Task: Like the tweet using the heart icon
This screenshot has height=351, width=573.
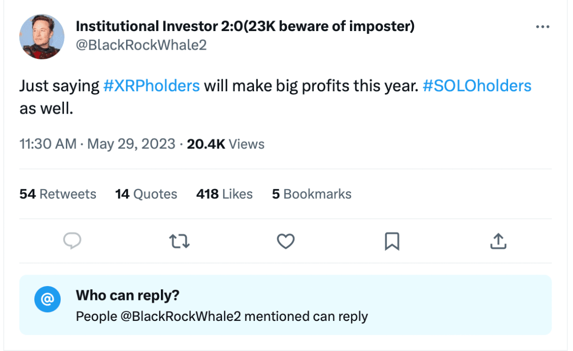Action: click(286, 242)
